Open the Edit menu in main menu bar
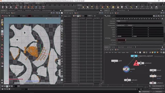165x93 pixels. click(5, 3)
